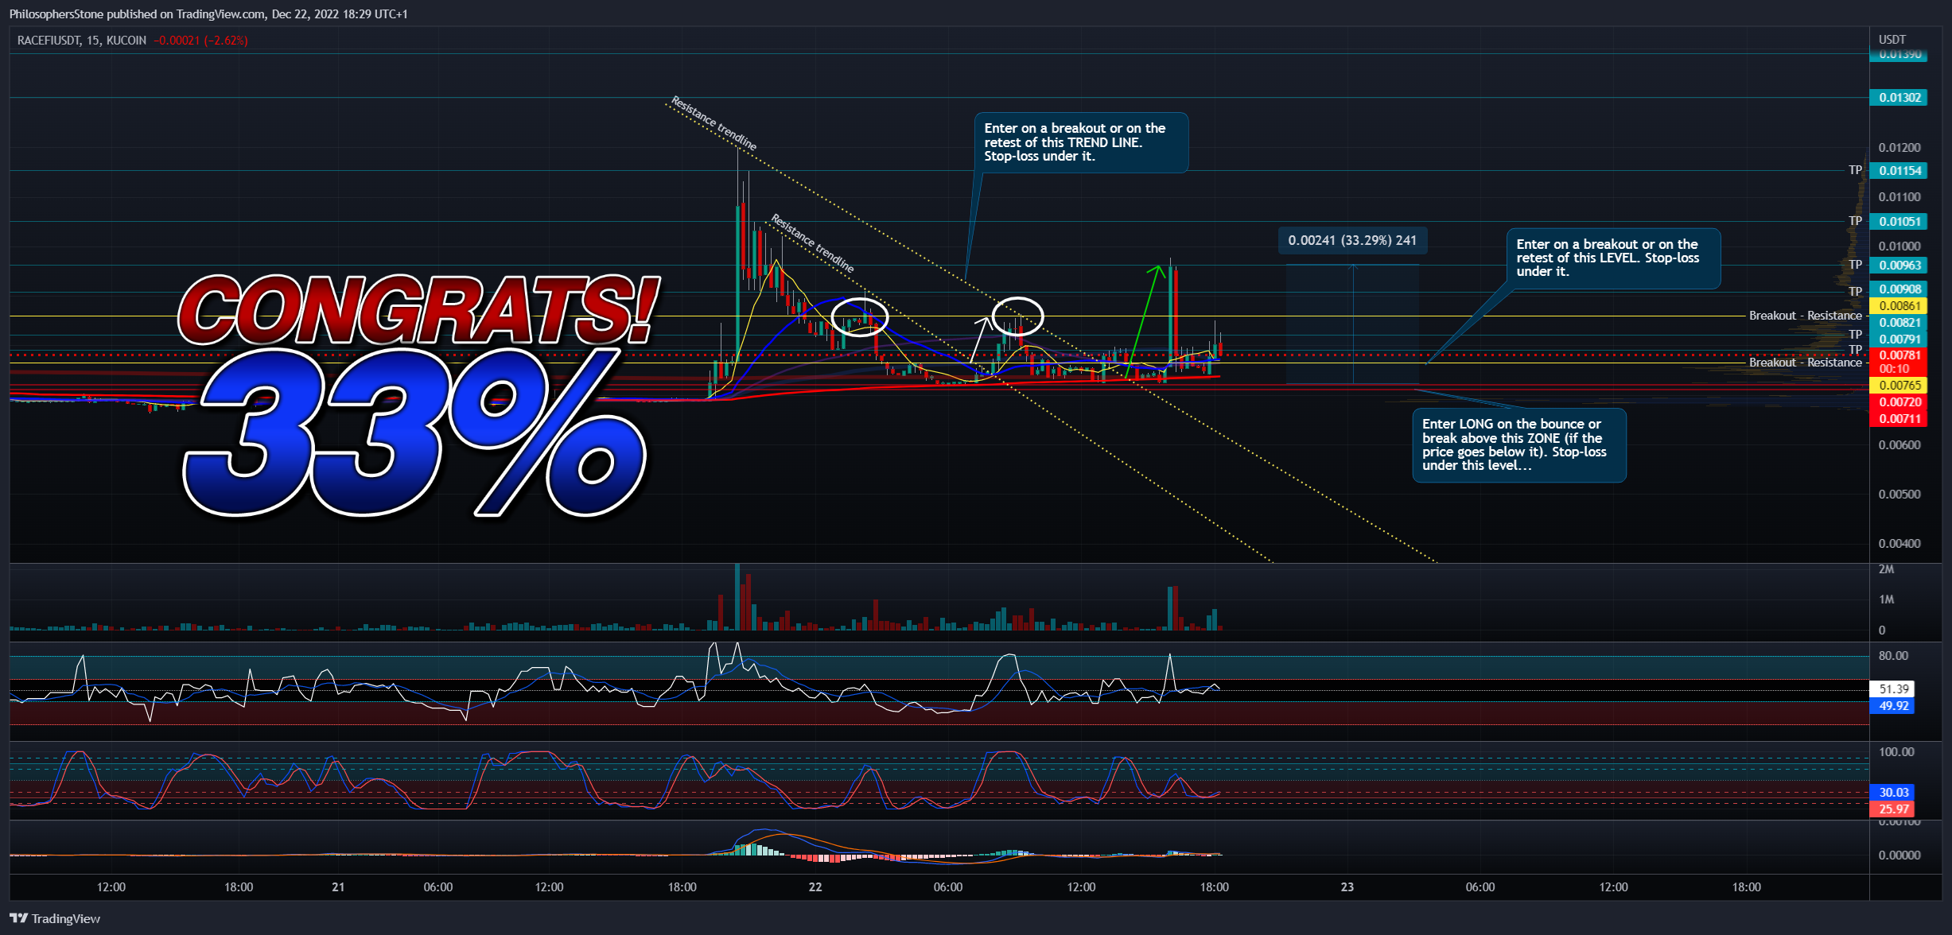Click the 0.00821 price label

coord(1900,323)
